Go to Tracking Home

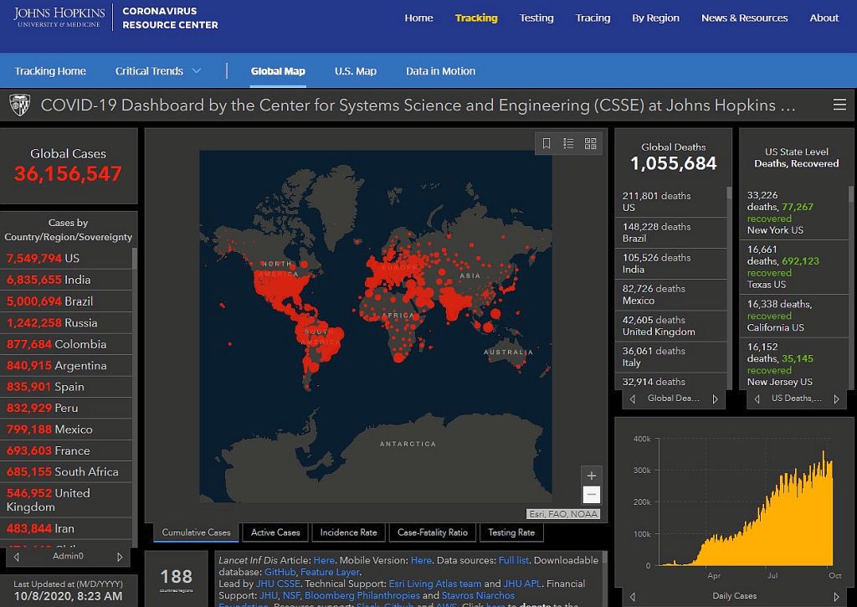50,71
